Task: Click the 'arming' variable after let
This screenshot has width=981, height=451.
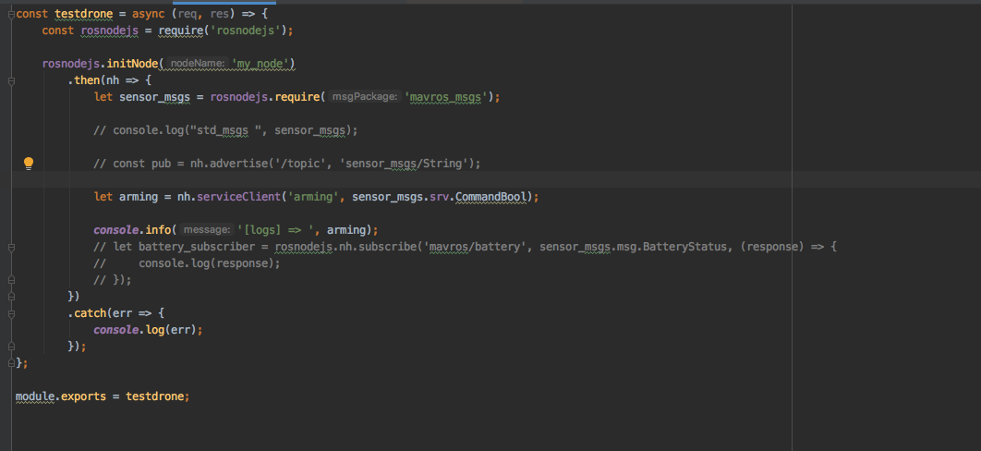Action: (139, 197)
